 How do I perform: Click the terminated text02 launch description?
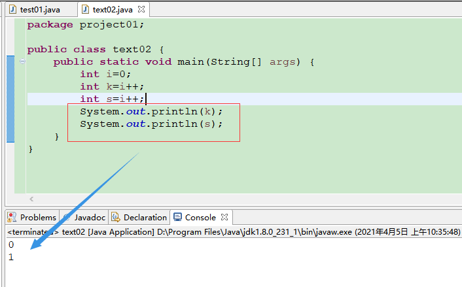(x=234, y=232)
